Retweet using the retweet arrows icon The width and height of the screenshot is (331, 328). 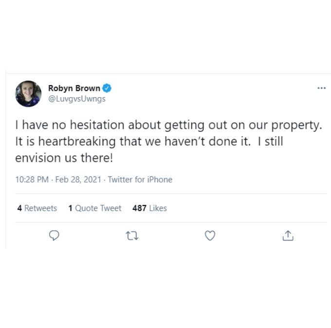point(132,236)
